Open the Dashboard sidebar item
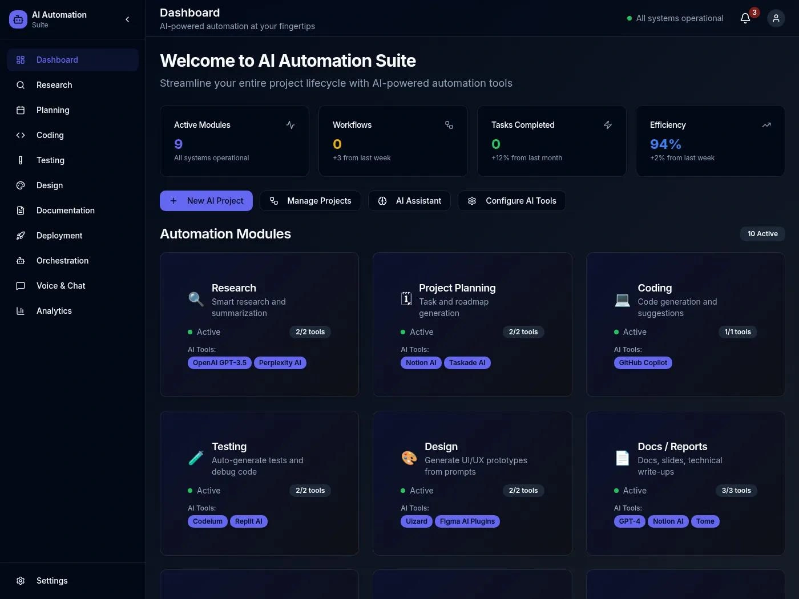This screenshot has width=799, height=599. [72, 60]
